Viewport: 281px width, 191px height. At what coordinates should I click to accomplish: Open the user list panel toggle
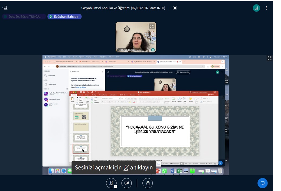tap(5, 8)
